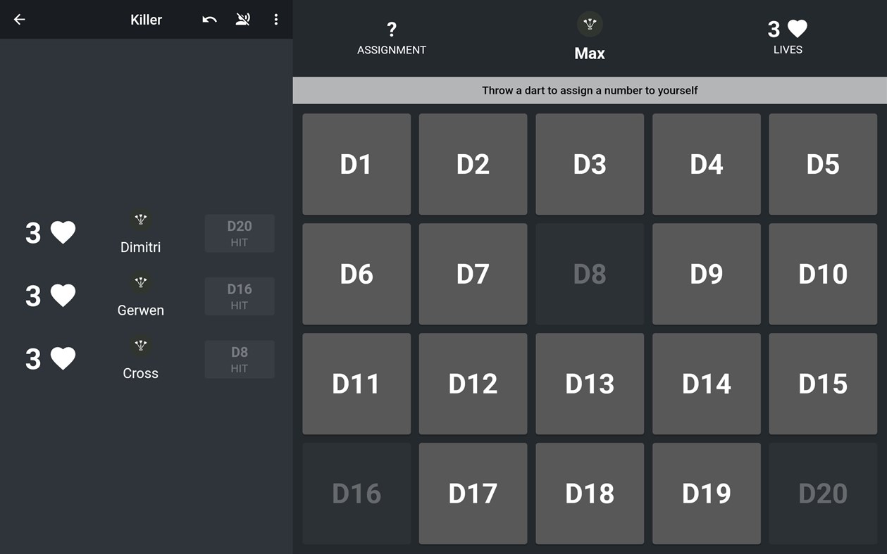This screenshot has height=554, width=887.
Task: Click Dimitri's D20 HIT badge
Action: coord(240,233)
